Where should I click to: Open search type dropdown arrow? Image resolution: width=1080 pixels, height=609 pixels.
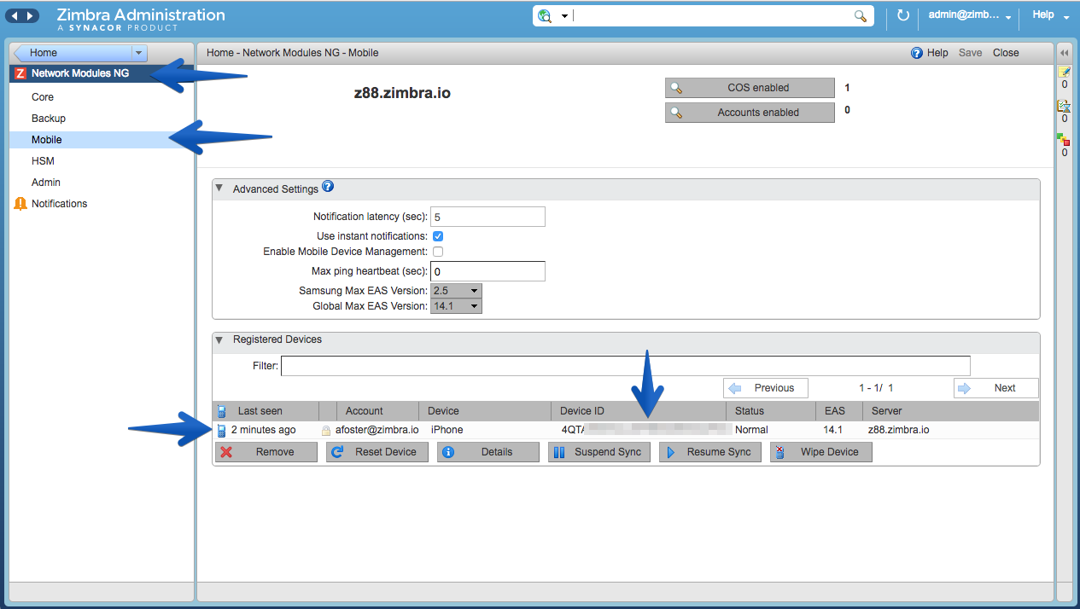tap(564, 17)
